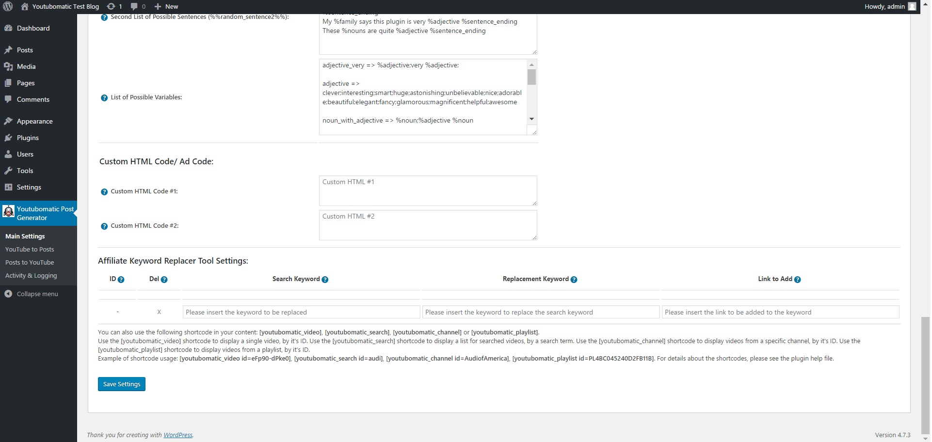Viewport: 932px width, 442px height.
Task: Click the Plugins plug icon
Action: 8,138
